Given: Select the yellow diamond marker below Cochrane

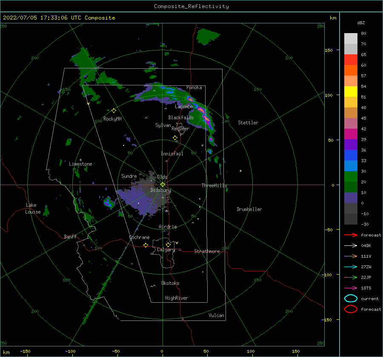Looking at the screenshot, I should click(x=146, y=245).
